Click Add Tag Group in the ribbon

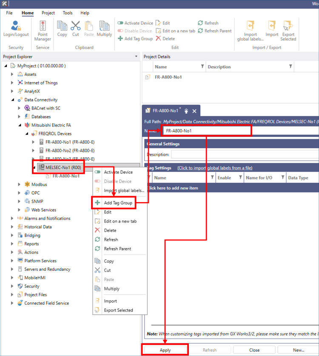pos(135,39)
